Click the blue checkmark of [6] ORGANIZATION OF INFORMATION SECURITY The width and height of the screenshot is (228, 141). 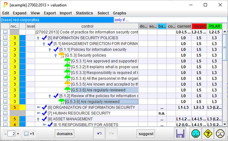pos(44,107)
